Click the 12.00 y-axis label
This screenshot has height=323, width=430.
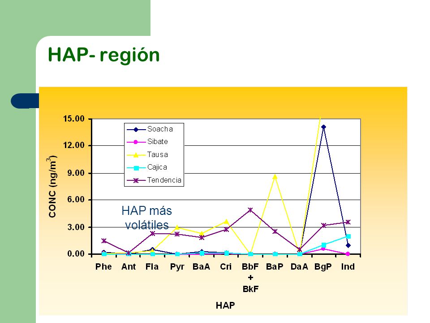(74, 145)
